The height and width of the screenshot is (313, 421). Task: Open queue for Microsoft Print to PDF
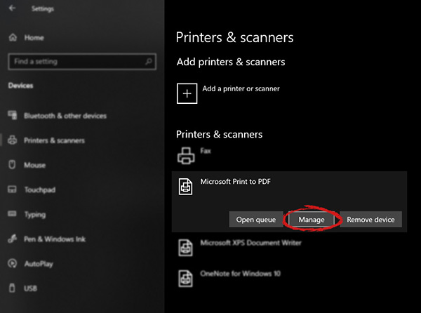tap(256, 220)
